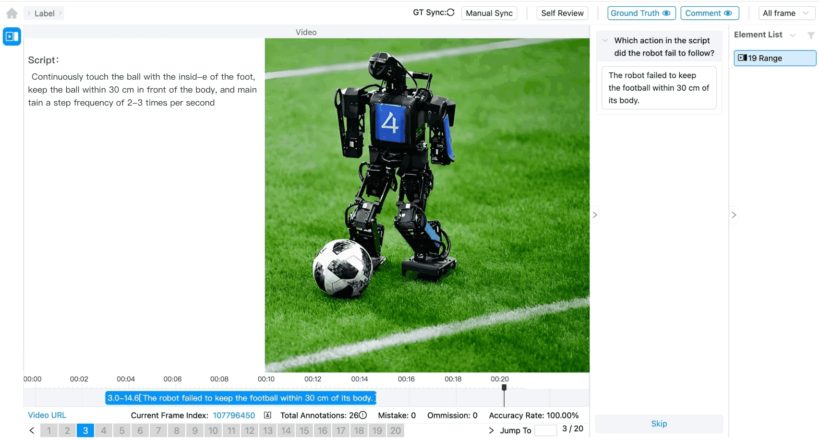Image resolution: width=819 pixels, height=440 pixels.
Task: Expand the Element List dropdown arrow
Action: (x=793, y=35)
